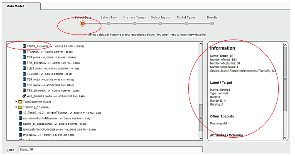The width and height of the screenshot is (295, 156).
Task: Click Information panel scrollbar up arrow
Action: [x=285, y=45]
